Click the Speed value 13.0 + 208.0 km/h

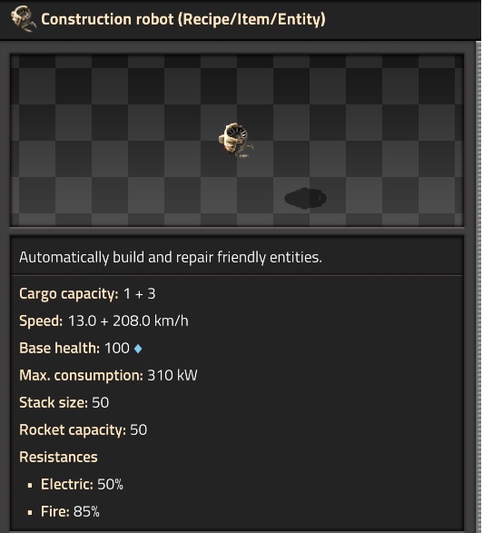(x=128, y=321)
